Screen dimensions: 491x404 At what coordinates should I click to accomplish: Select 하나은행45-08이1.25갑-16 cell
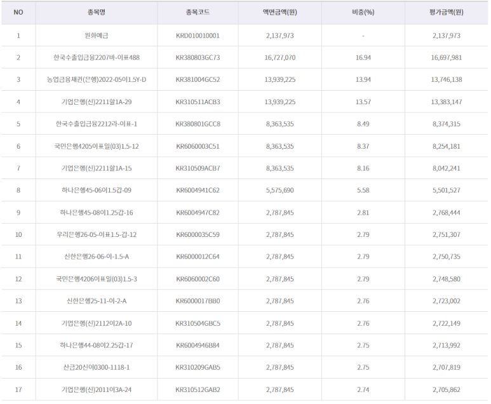click(97, 213)
